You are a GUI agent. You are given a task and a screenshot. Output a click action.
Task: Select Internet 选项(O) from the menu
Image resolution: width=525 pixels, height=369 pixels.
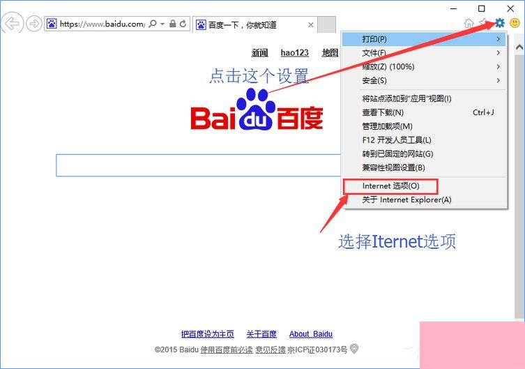coord(390,186)
